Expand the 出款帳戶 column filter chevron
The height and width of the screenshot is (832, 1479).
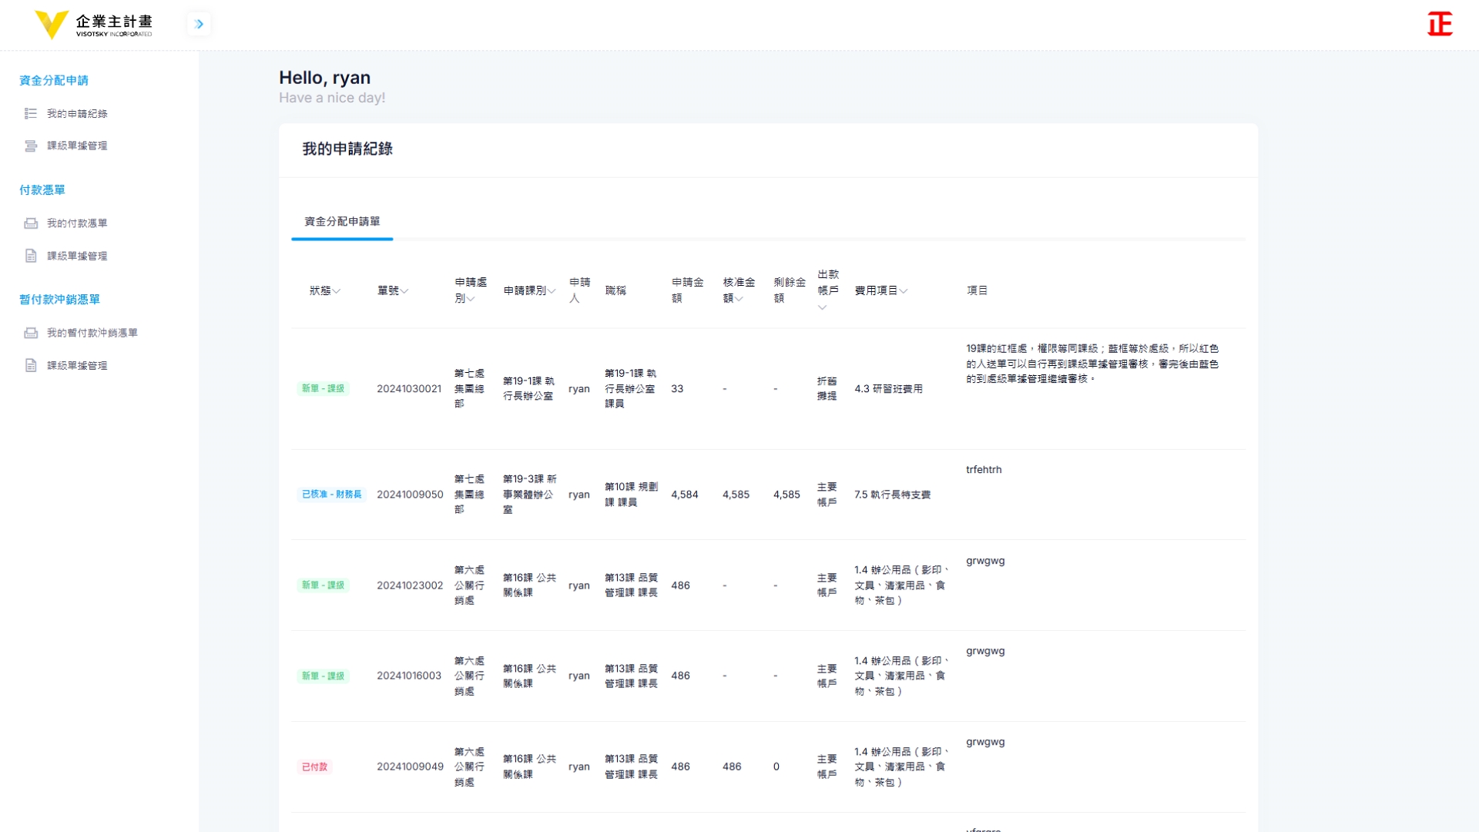(x=822, y=307)
